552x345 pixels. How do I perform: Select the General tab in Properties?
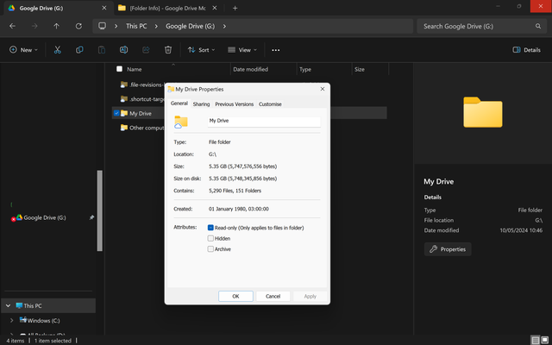click(179, 103)
